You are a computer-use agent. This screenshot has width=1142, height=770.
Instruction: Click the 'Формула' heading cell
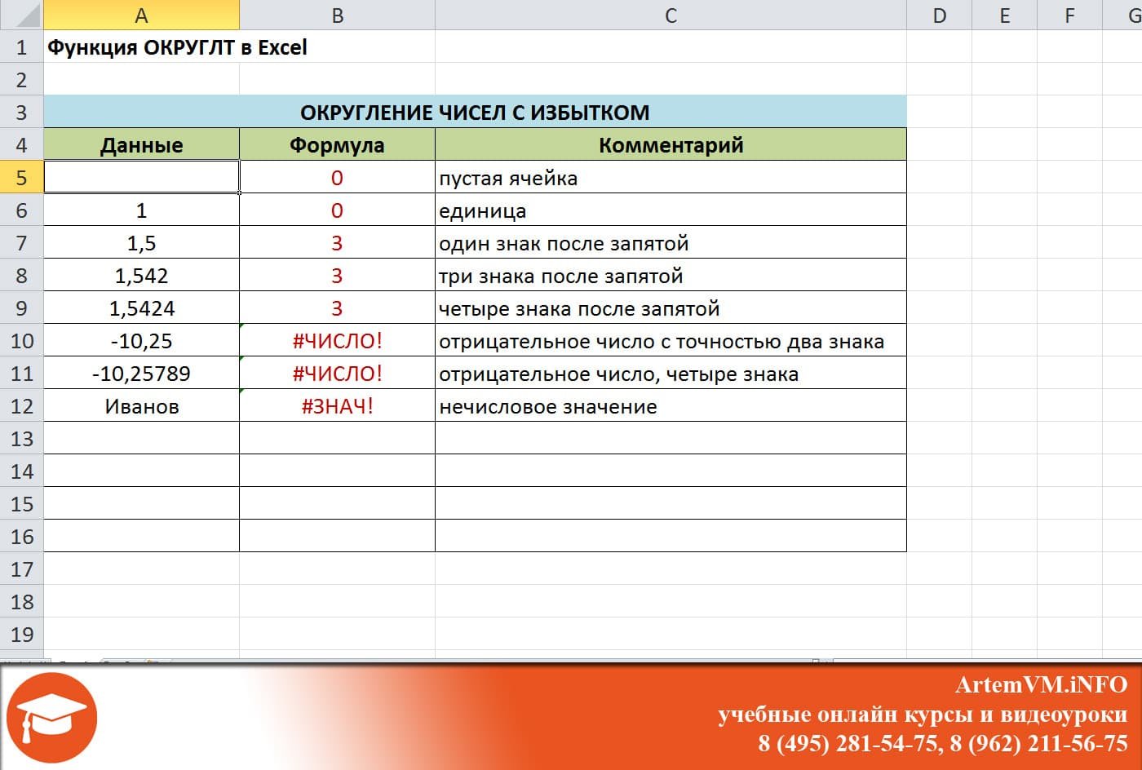pyautogui.click(x=337, y=145)
